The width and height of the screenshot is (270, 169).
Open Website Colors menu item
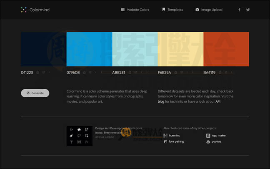[138, 10]
